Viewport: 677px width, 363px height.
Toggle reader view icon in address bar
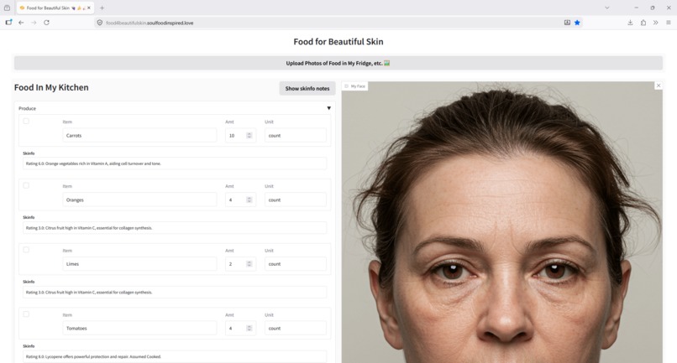point(567,23)
